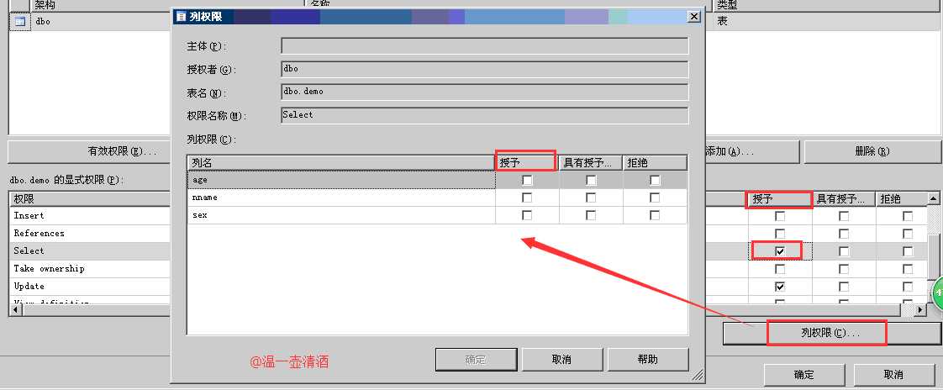The height and width of the screenshot is (390, 943).
Task: Uncheck Grant for Select permission in background window
Action: click(780, 251)
